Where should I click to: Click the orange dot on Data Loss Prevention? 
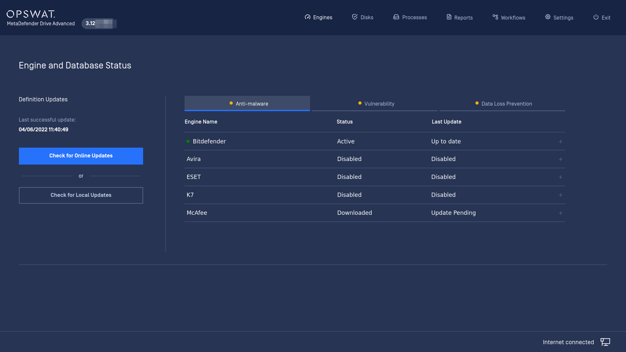(x=477, y=103)
